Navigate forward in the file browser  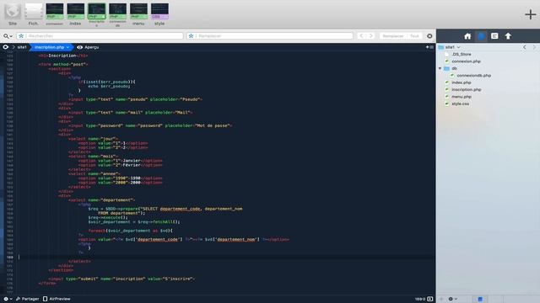[534, 47]
